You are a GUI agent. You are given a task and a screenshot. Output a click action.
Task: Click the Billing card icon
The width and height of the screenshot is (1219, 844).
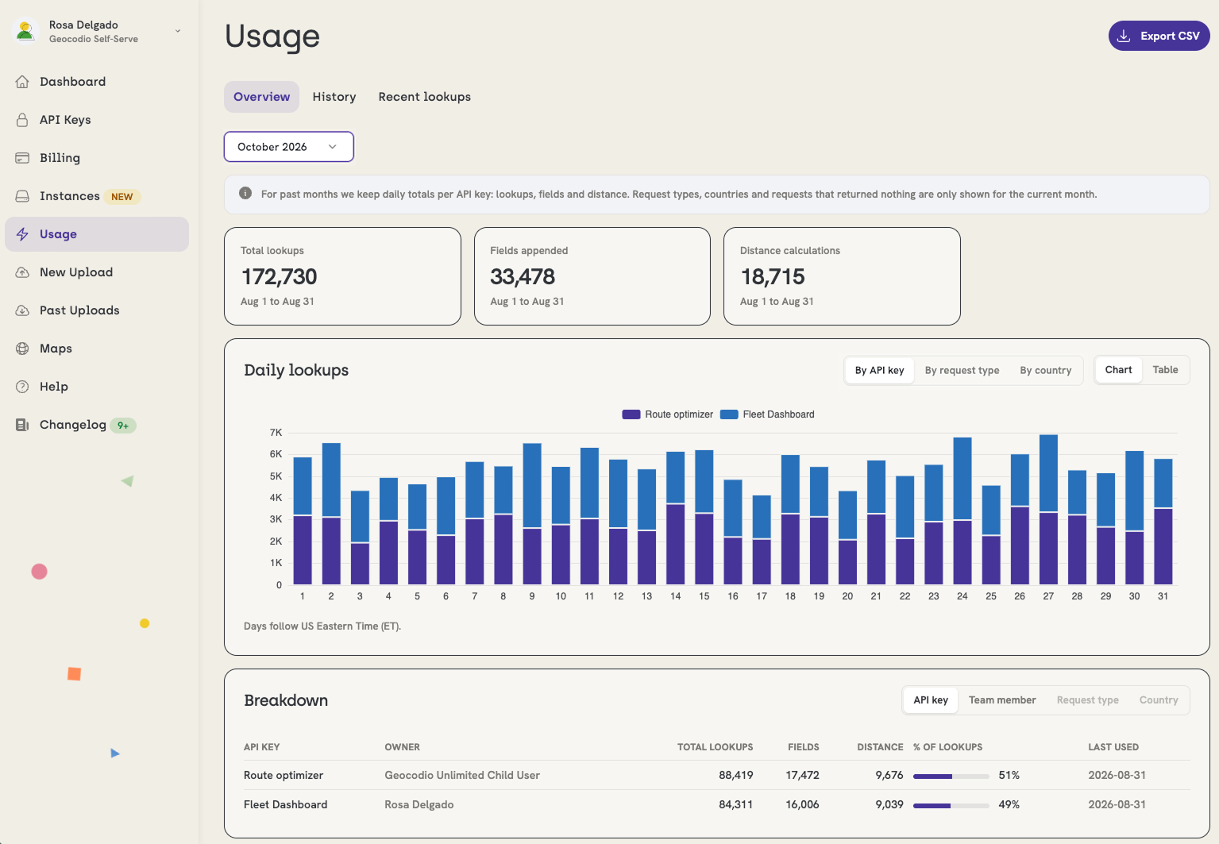click(22, 158)
